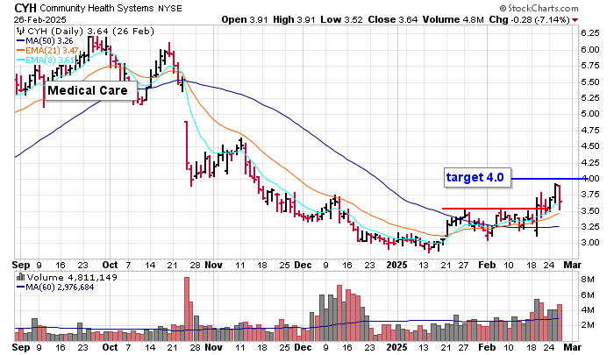
Task: Click the 4M volume axis label
Action: pos(588,310)
